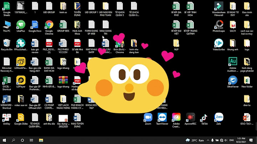Open the volume control in tray
The image size is (257, 144).
[226, 140]
